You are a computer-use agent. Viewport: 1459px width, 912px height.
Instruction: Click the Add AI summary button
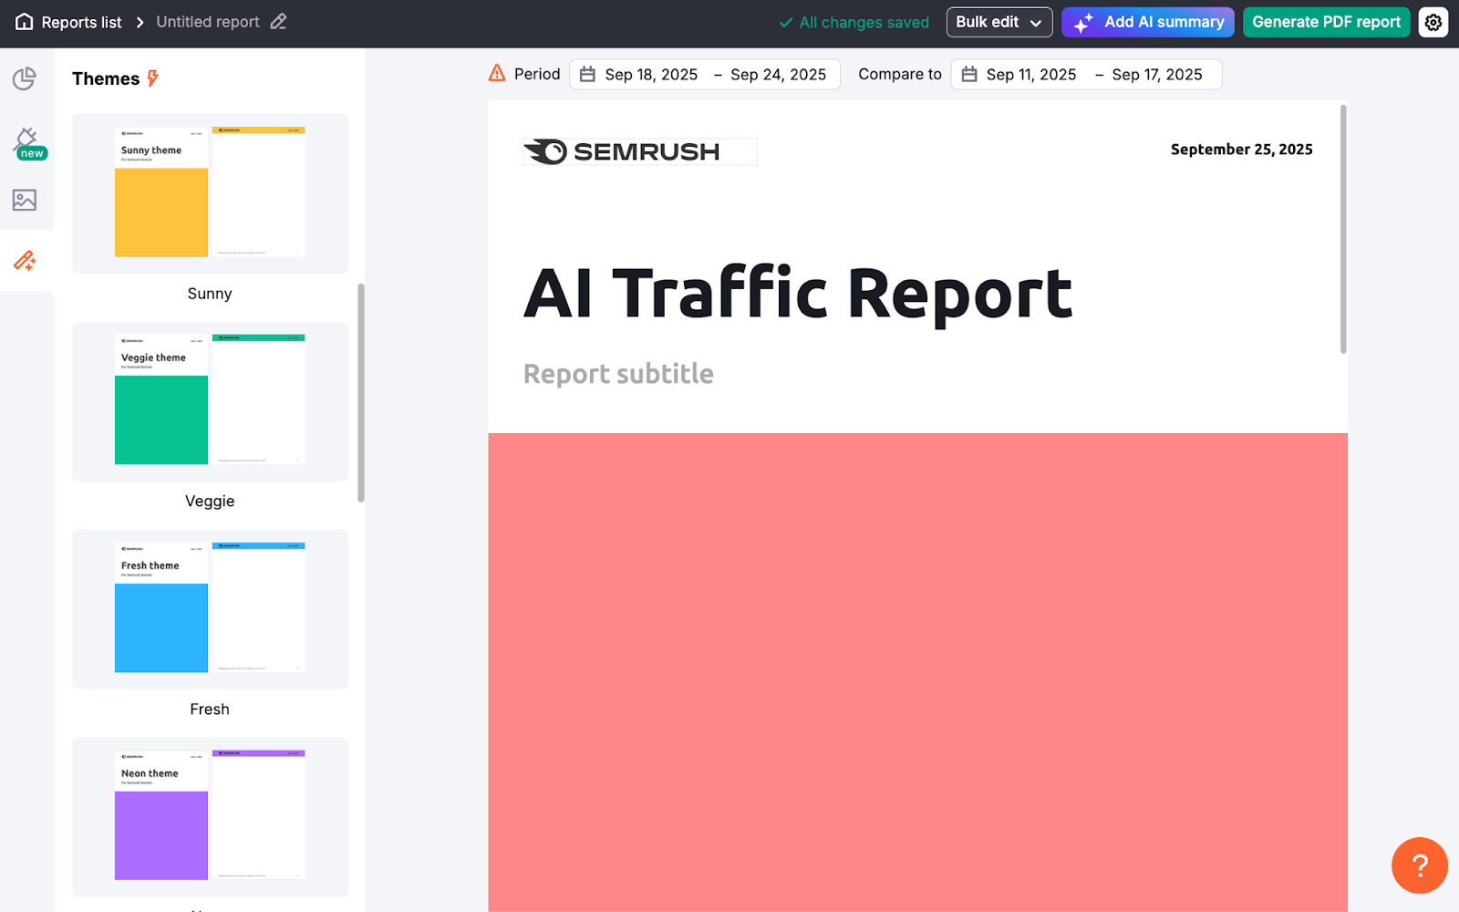1147,22
